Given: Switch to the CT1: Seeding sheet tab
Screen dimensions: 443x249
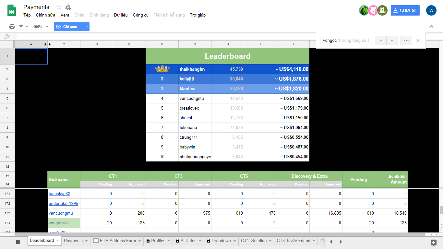Looking at the screenshot, I should 254,241.
